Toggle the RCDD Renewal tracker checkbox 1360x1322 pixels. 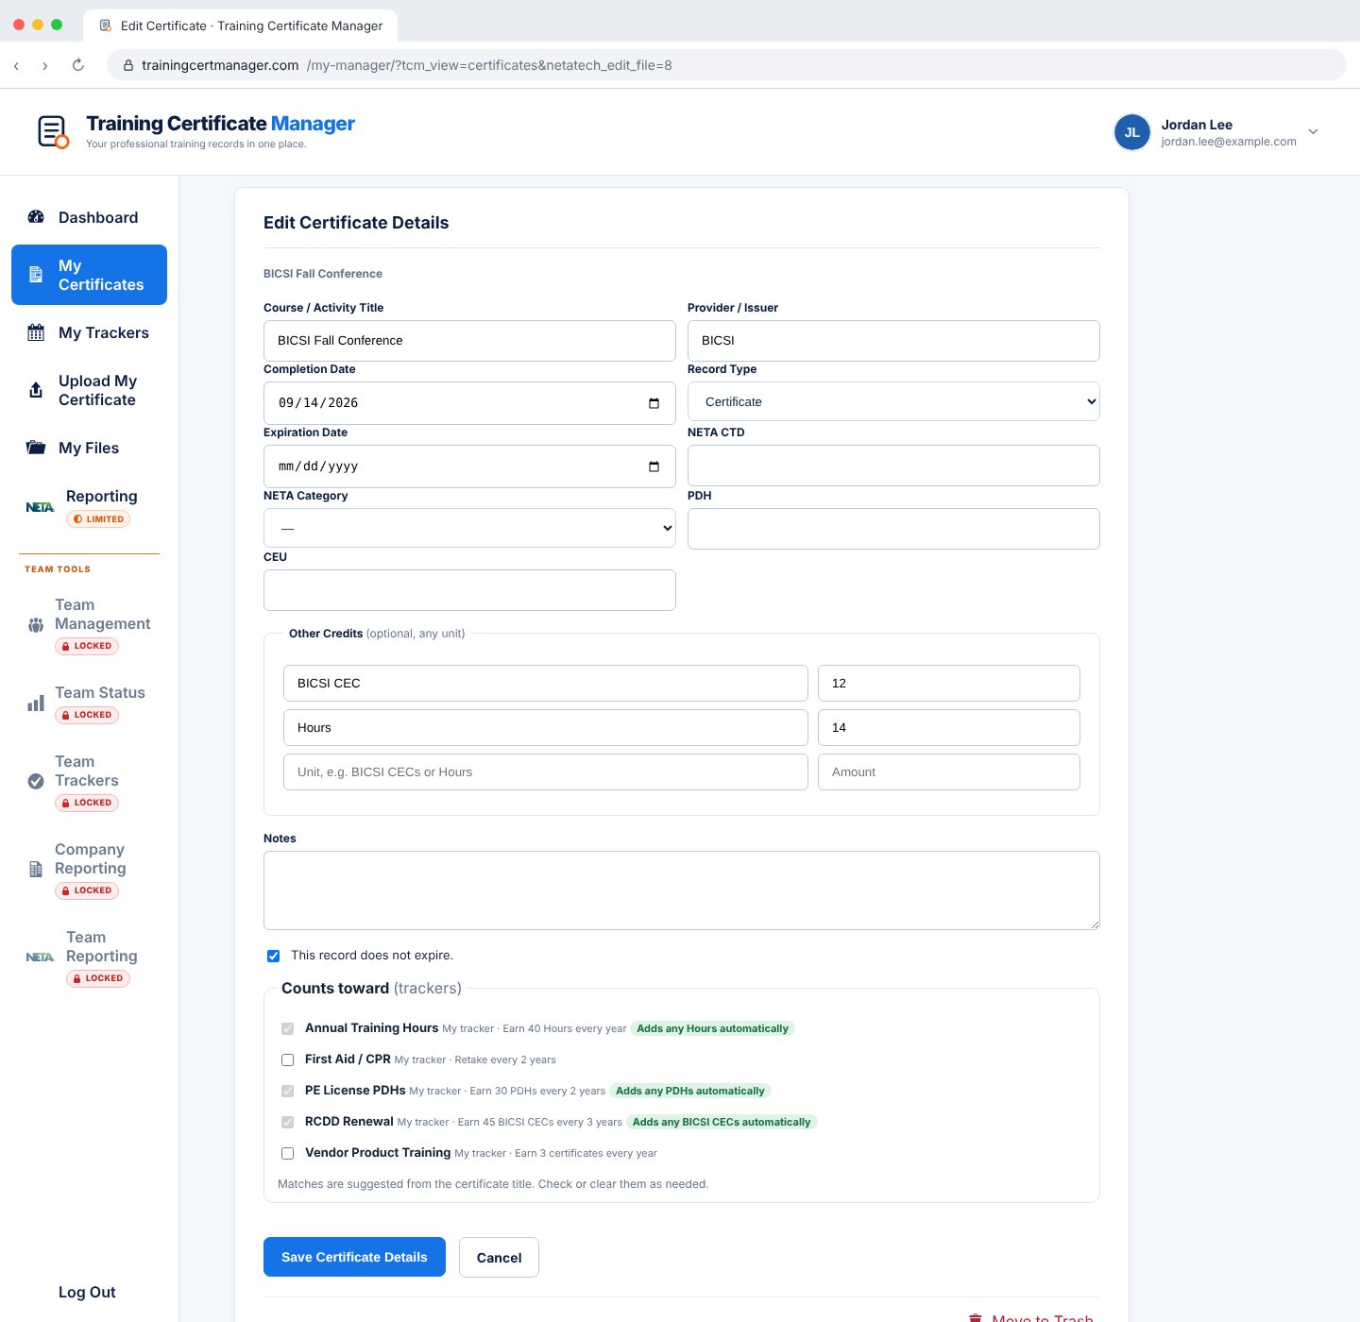[287, 1122]
